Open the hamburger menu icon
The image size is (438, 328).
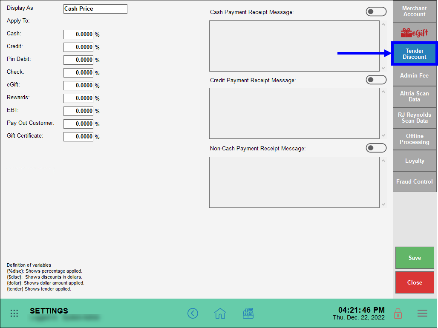422,313
